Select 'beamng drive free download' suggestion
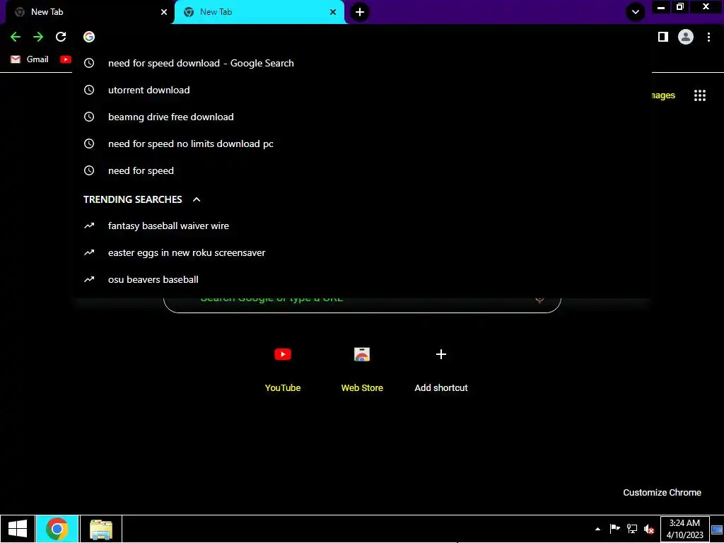The height and width of the screenshot is (543, 724). (x=362, y=117)
